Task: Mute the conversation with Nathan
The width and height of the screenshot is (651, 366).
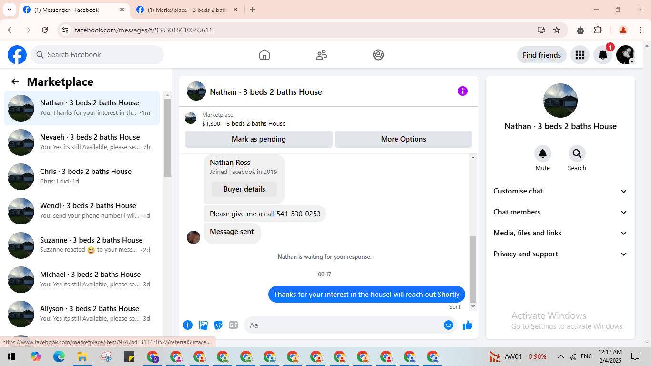Action: 543,153
